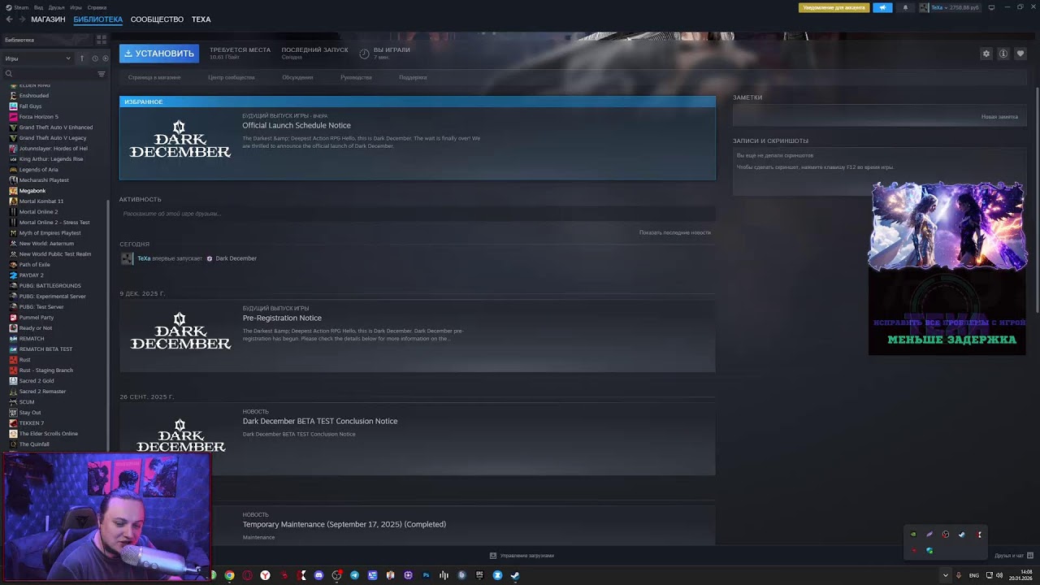Open the Steam menu
This screenshot has height=585, width=1040.
click(20, 7)
